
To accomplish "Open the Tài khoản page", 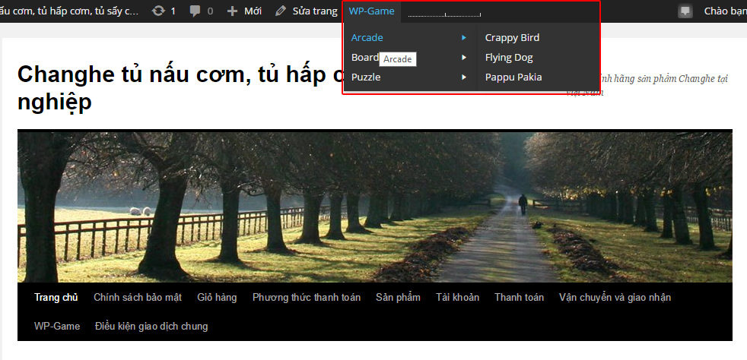I will [457, 298].
